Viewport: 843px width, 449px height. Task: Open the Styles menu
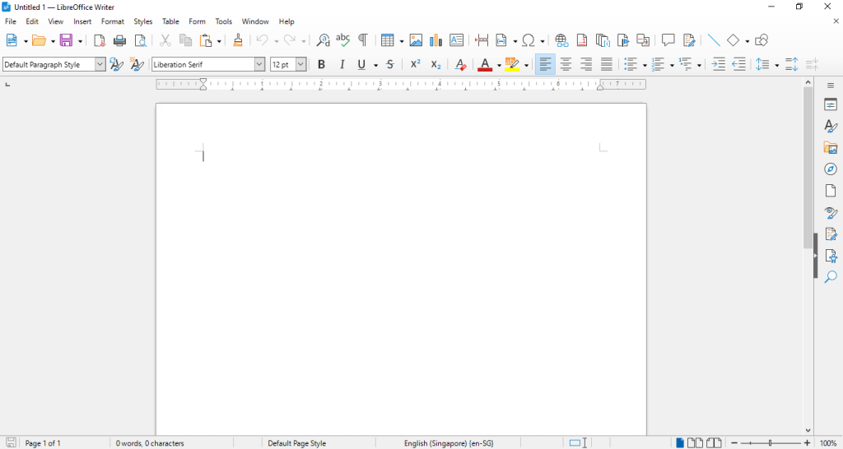click(143, 21)
